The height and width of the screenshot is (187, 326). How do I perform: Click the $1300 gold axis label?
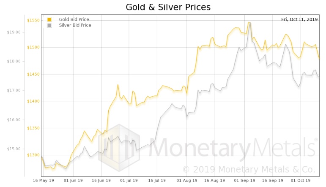(33, 155)
